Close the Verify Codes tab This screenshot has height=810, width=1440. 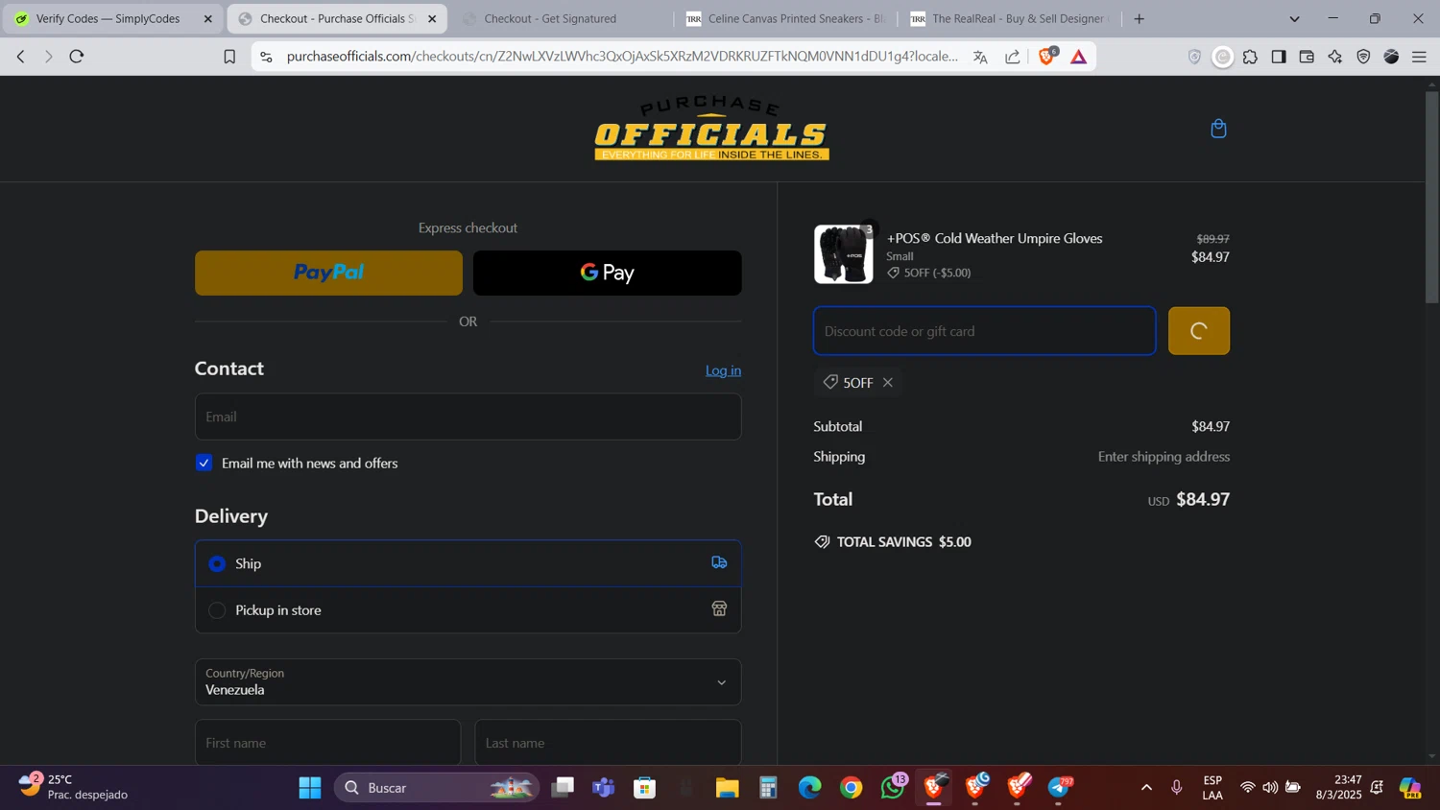click(x=208, y=18)
